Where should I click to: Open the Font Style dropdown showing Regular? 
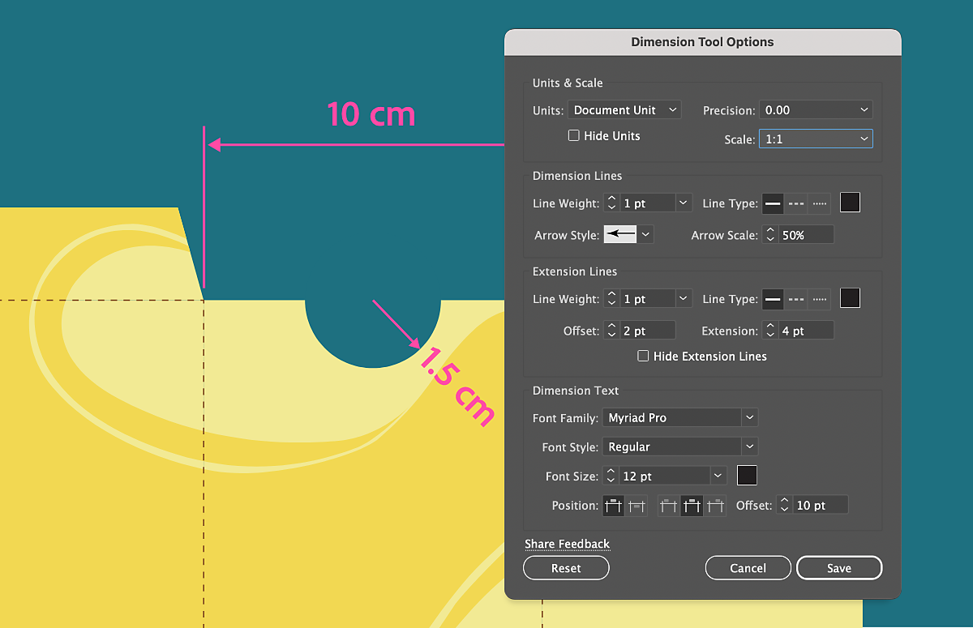pos(680,446)
